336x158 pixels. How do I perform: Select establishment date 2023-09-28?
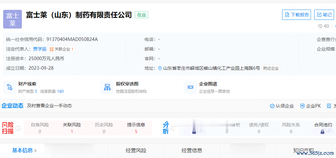tap(41, 68)
